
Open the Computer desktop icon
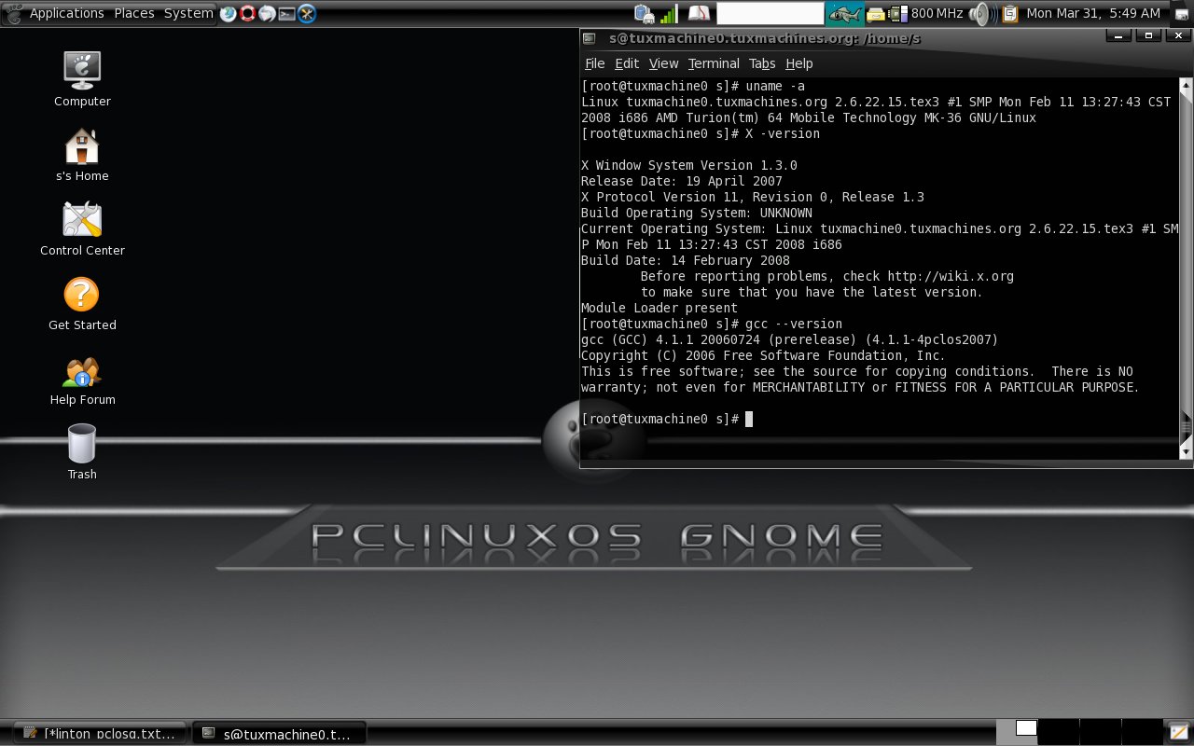[x=82, y=78]
